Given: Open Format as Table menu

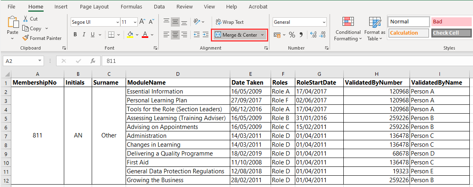Looking at the screenshot, I should 375,29.
